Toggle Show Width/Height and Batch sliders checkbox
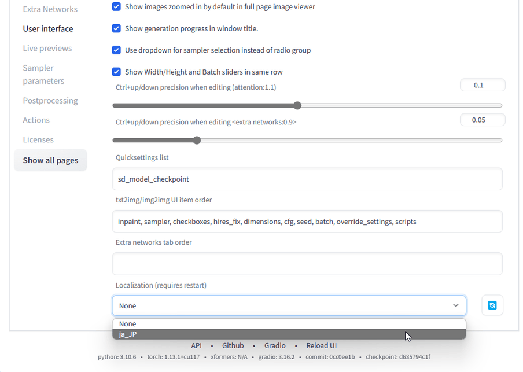The height and width of the screenshot is (372, 523). coord(116,72)
